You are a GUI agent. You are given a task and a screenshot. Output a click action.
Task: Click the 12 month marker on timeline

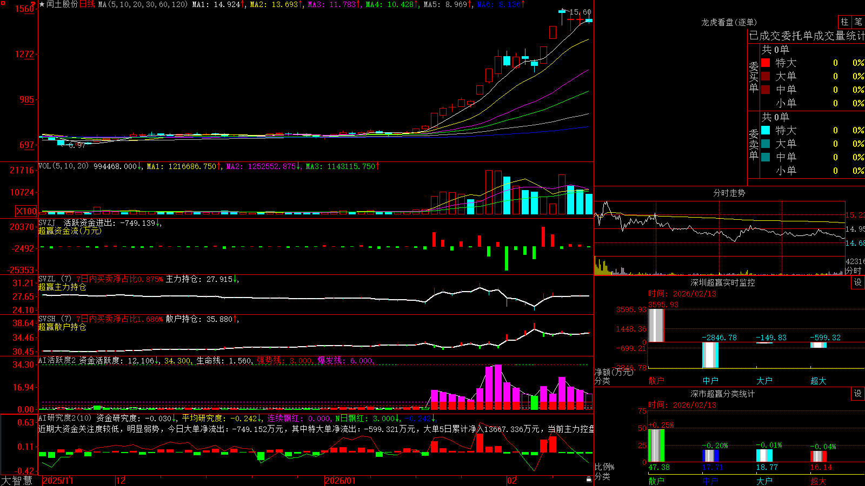tap(121, 481)
